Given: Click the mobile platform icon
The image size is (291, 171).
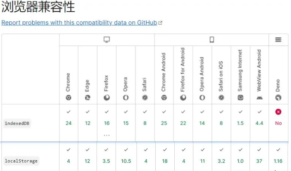Looking at the screenshot, I should 212,40.
